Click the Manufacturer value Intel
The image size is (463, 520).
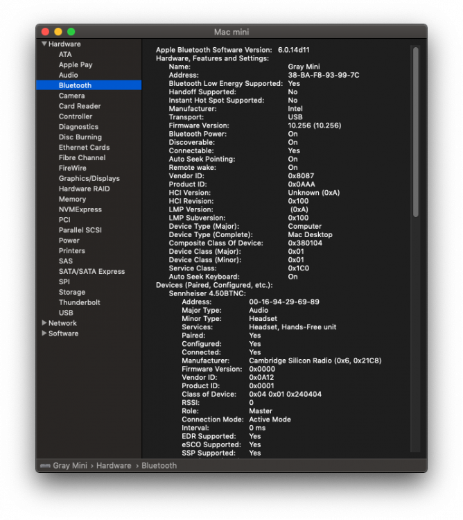(295, 108)
